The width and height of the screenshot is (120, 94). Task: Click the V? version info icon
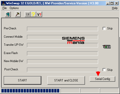(39, 14)
